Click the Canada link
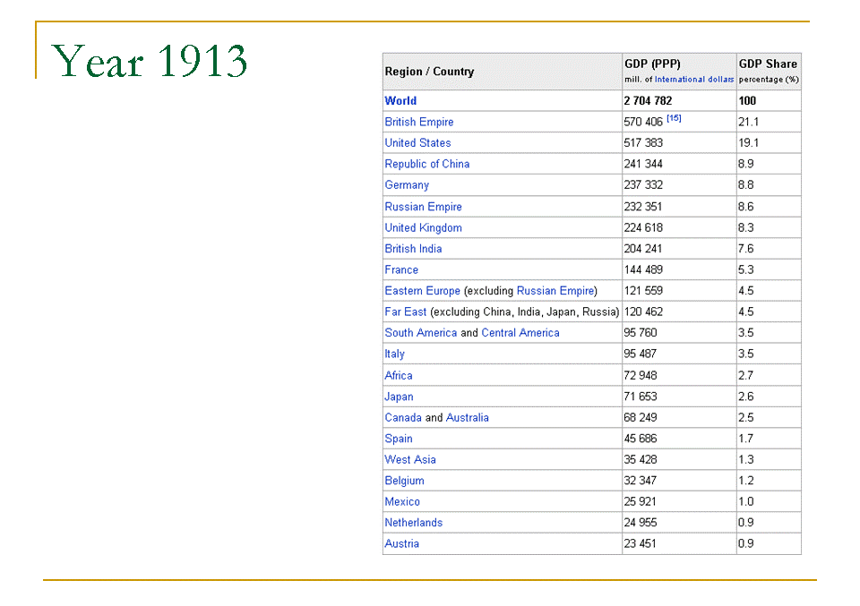The image size is (860, 606). point(402,418)
